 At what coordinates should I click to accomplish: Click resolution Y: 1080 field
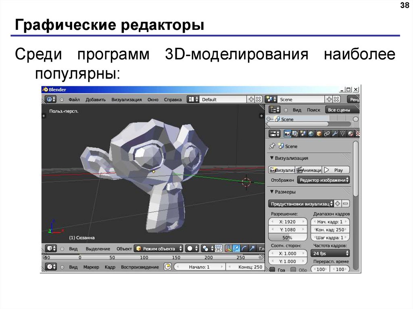point(288,230)
